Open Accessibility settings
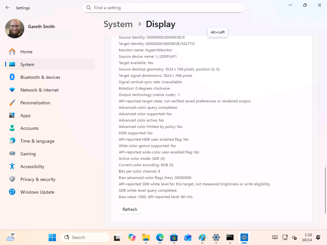This screenshot has height=245, width=327. click(x=49, y=167)
